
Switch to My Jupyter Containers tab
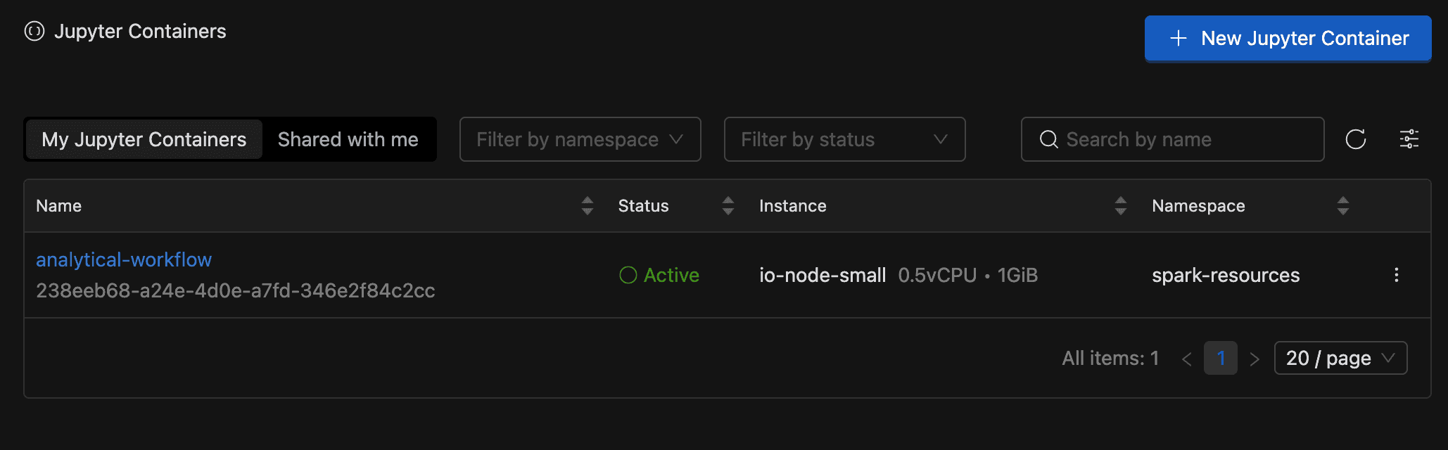click(x=144, y=139)
